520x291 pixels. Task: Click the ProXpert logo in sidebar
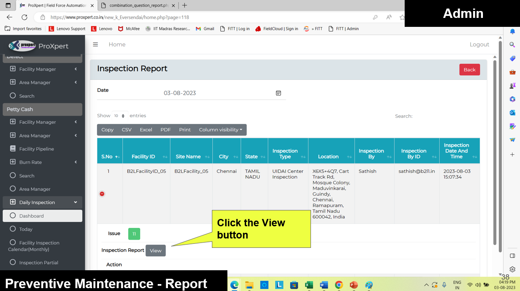coord(23,46)
